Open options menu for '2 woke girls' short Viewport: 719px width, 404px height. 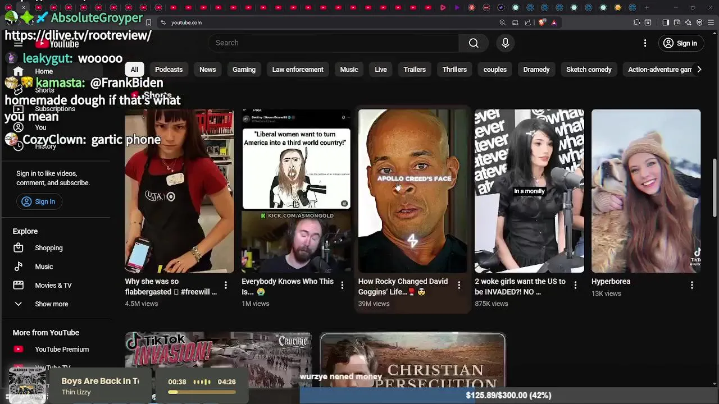click(x=575, y=286)
